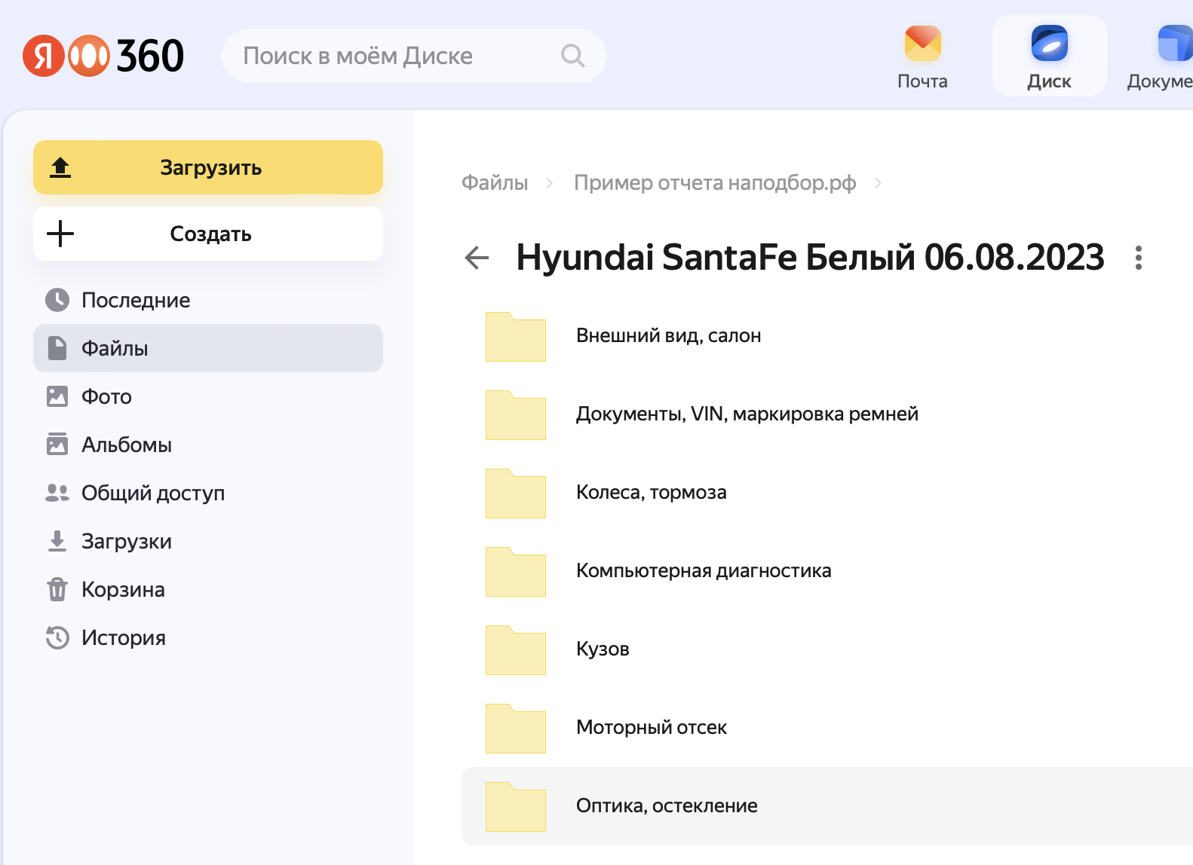Go to Общий доступ section
1193x865 pixels.
click(x=152, y=493)
